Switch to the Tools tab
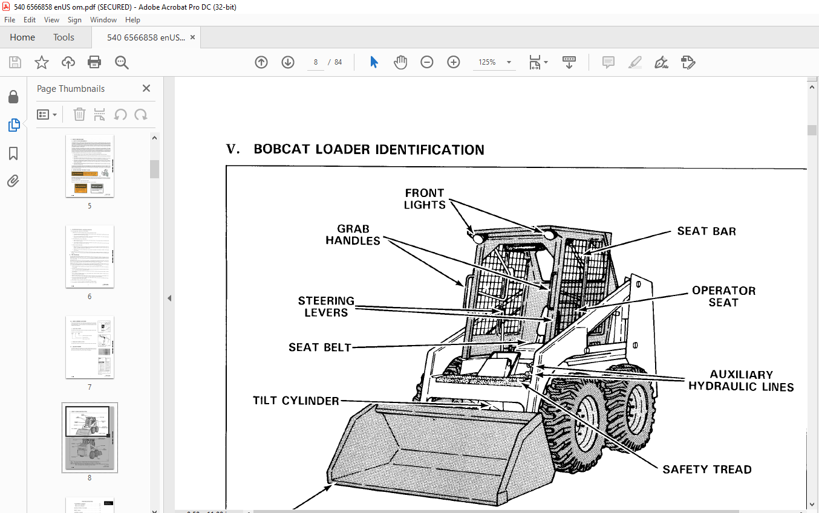This screenshot has width=819, height=513. (x=64, y=37)
